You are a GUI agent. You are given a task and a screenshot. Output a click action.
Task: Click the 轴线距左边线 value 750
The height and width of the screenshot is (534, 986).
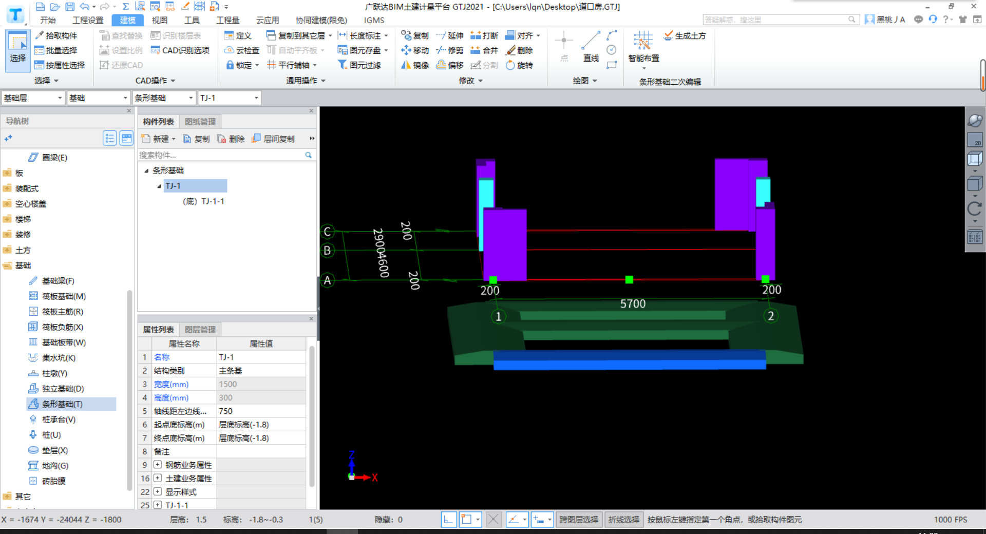coord(261,411)
